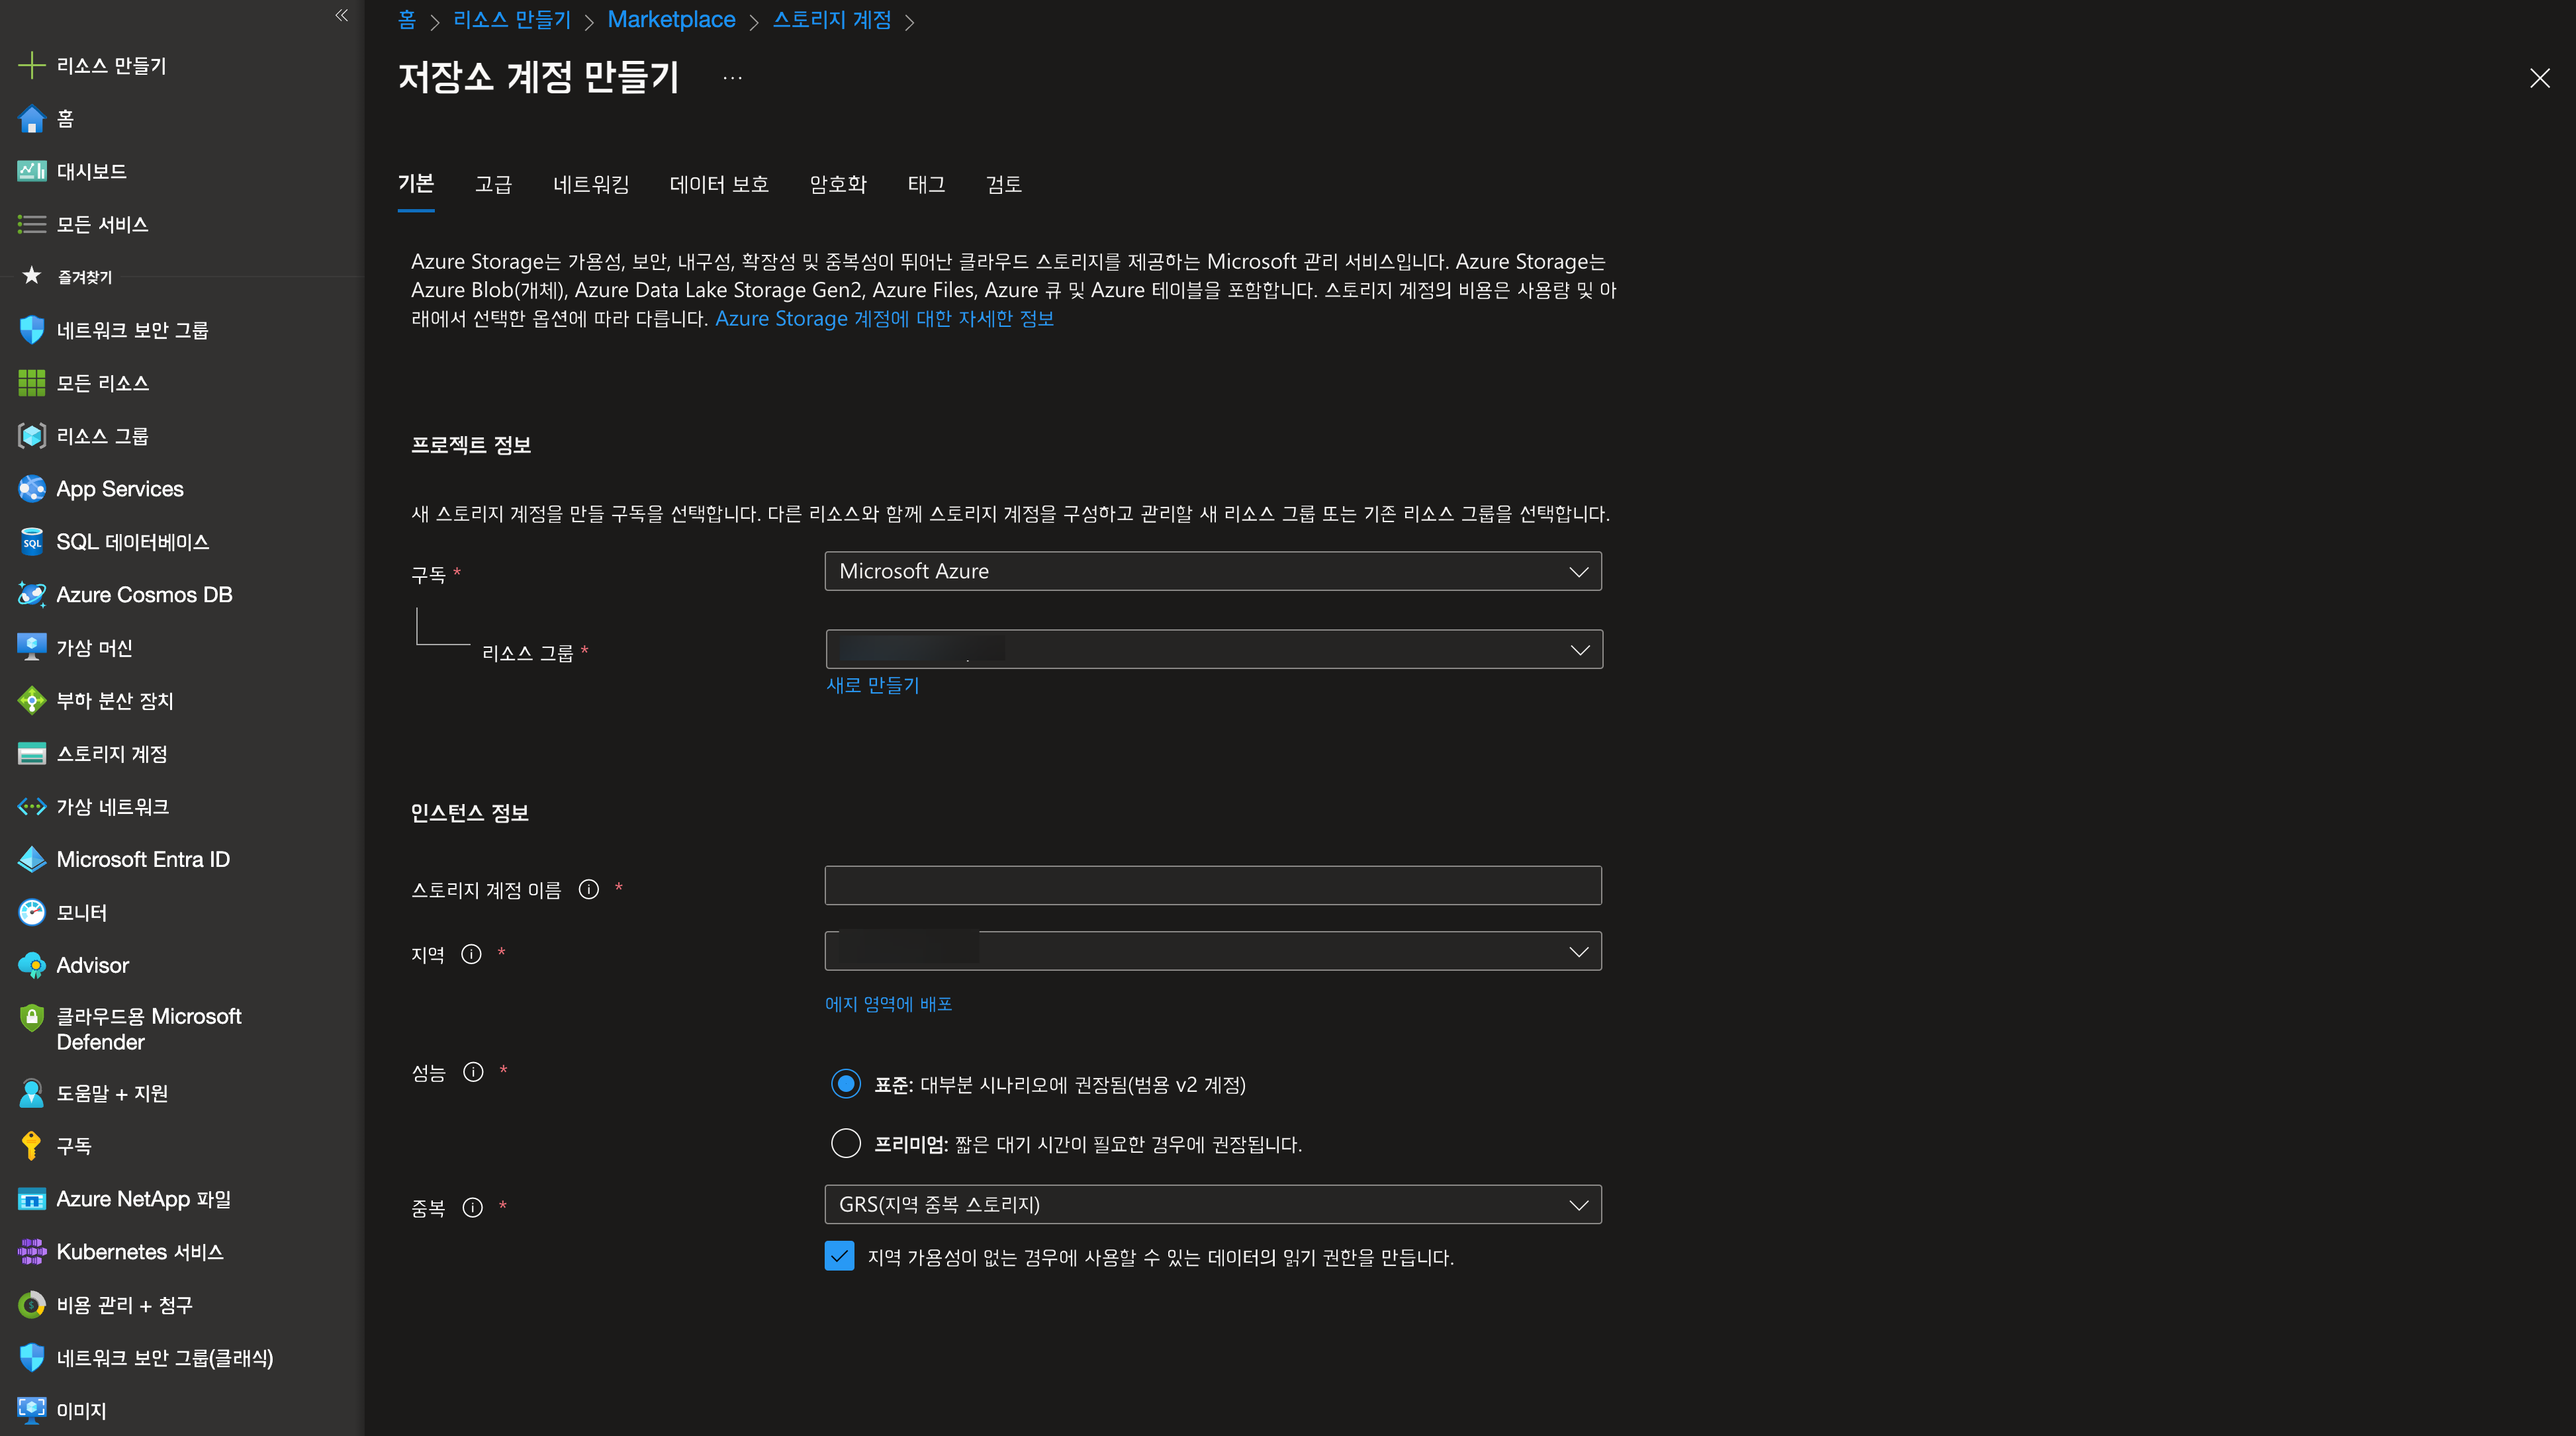Click the 즐겨찾기 star icon
The height and width of the screenshot is (1436, 2576).
pyautogui.click(x=32, y=275)
